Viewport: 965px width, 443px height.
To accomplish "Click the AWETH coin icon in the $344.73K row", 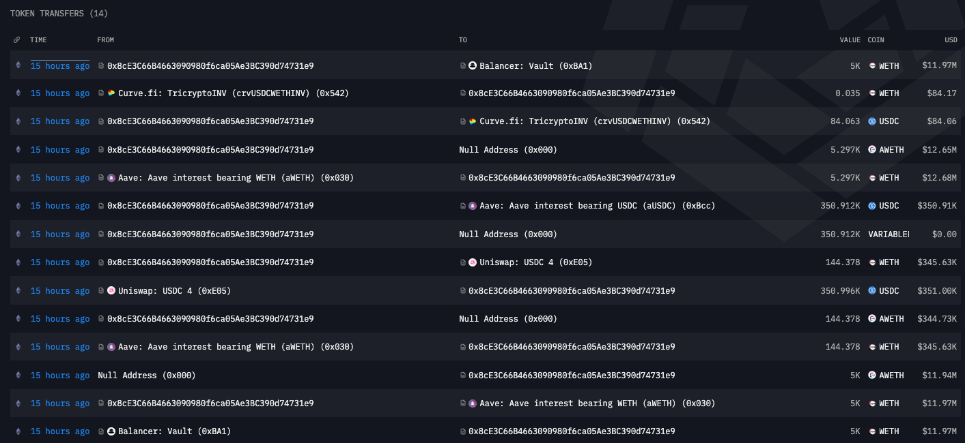I will pos(872,319).
